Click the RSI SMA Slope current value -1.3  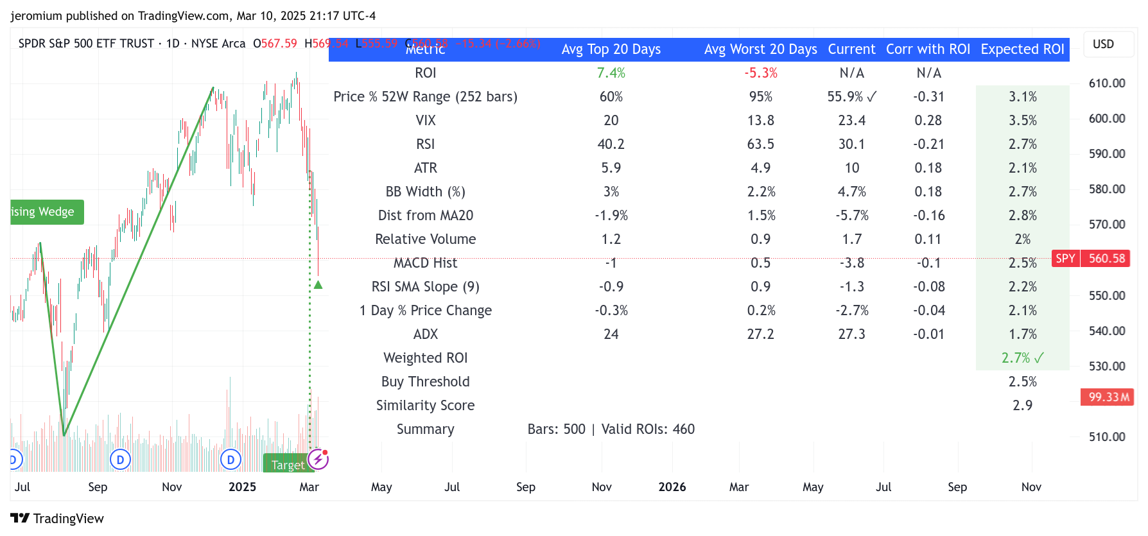click(x=851, y=287)
